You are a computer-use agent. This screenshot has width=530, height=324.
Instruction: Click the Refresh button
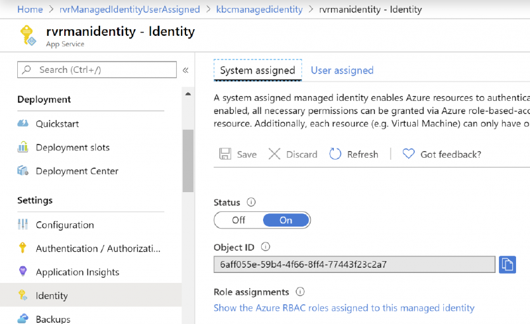354,154
